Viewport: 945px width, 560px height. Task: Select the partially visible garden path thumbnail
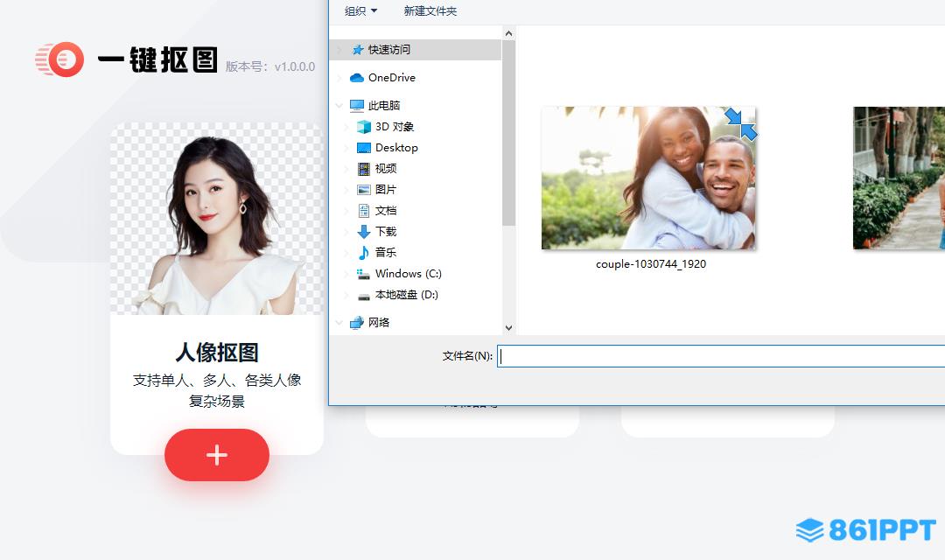899,178
